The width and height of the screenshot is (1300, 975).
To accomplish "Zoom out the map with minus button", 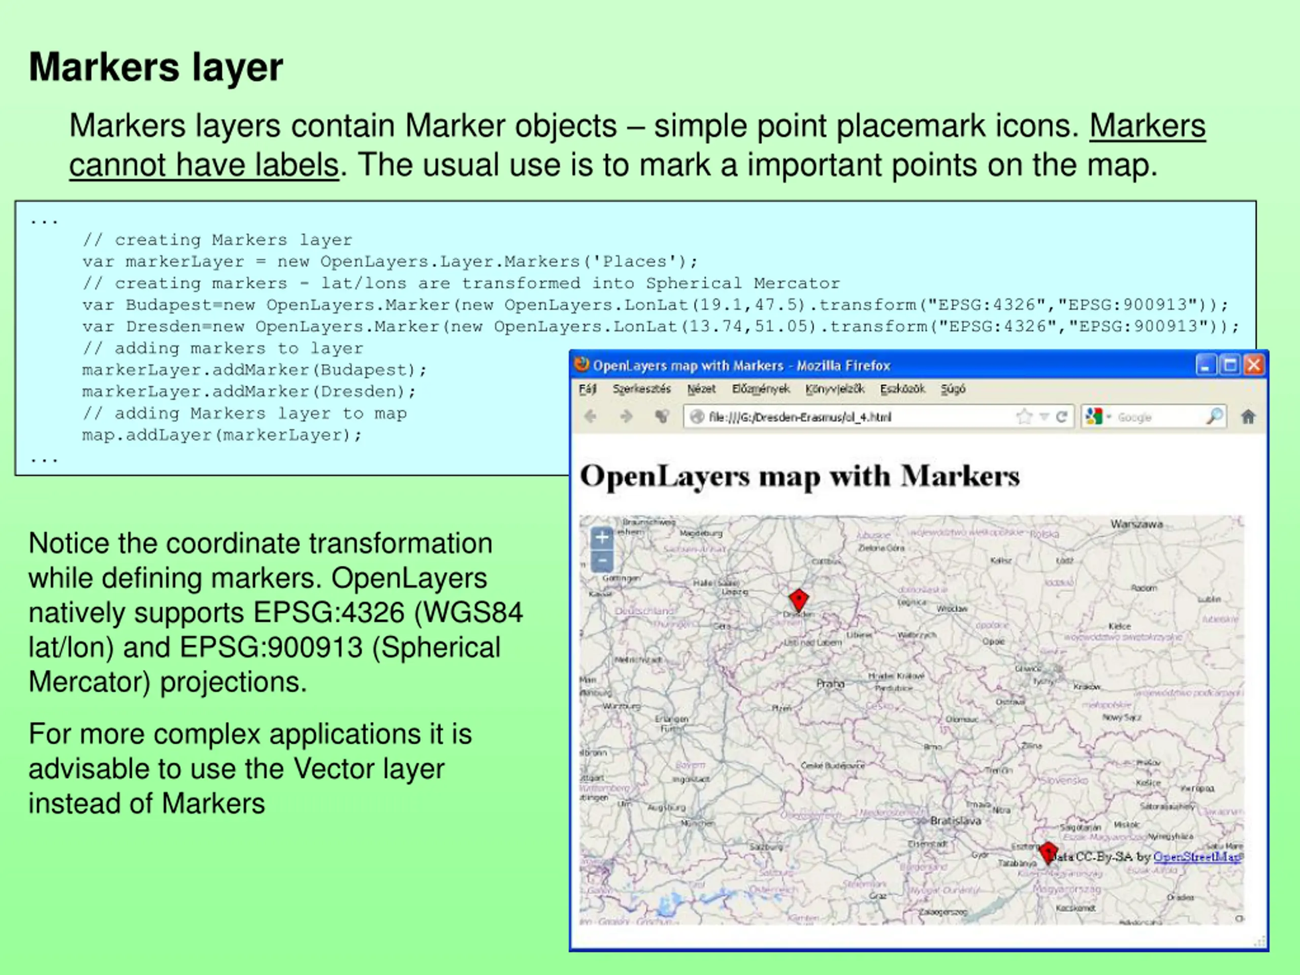I will (x=602, y=561).
